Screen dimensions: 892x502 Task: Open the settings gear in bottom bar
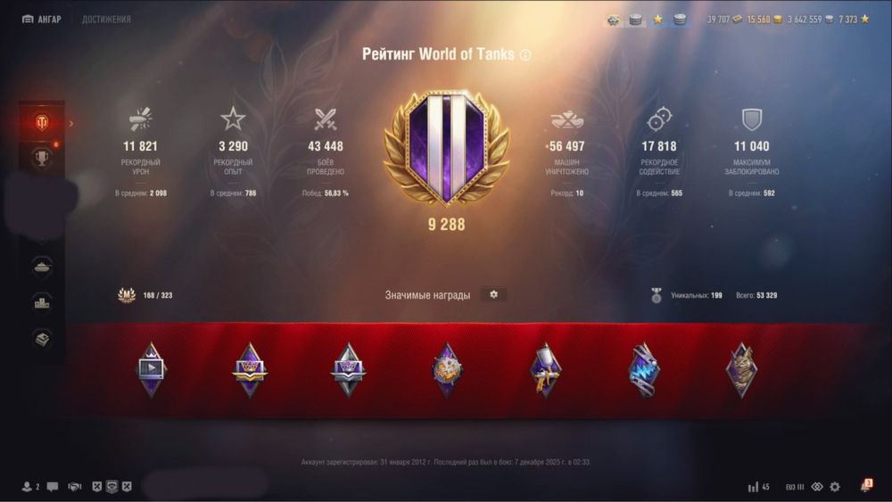tap(835, 487)
